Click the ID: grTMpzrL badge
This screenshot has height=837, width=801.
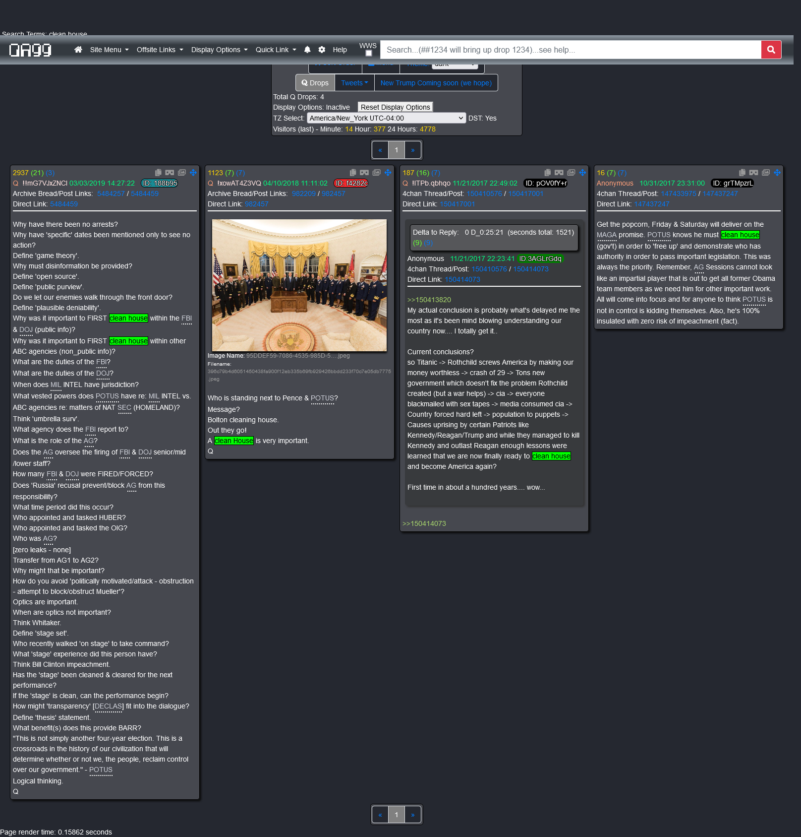point(733,183)
